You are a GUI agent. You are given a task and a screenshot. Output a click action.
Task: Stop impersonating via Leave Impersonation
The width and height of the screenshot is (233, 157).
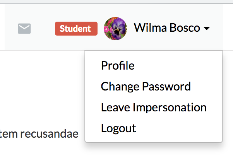tap(153, 107)
